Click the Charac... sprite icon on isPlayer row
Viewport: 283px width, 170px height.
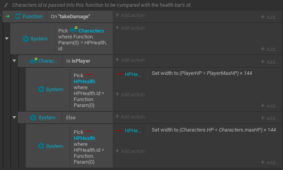[33, 61]
